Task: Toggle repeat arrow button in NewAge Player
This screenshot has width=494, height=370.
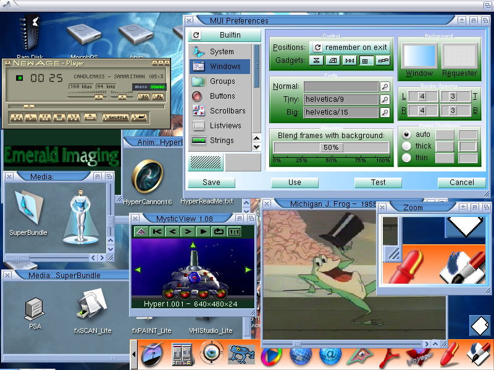Action: pos(140,118)
